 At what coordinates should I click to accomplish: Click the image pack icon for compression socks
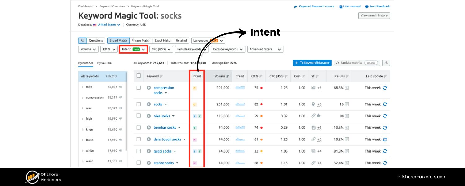(313, 87)
